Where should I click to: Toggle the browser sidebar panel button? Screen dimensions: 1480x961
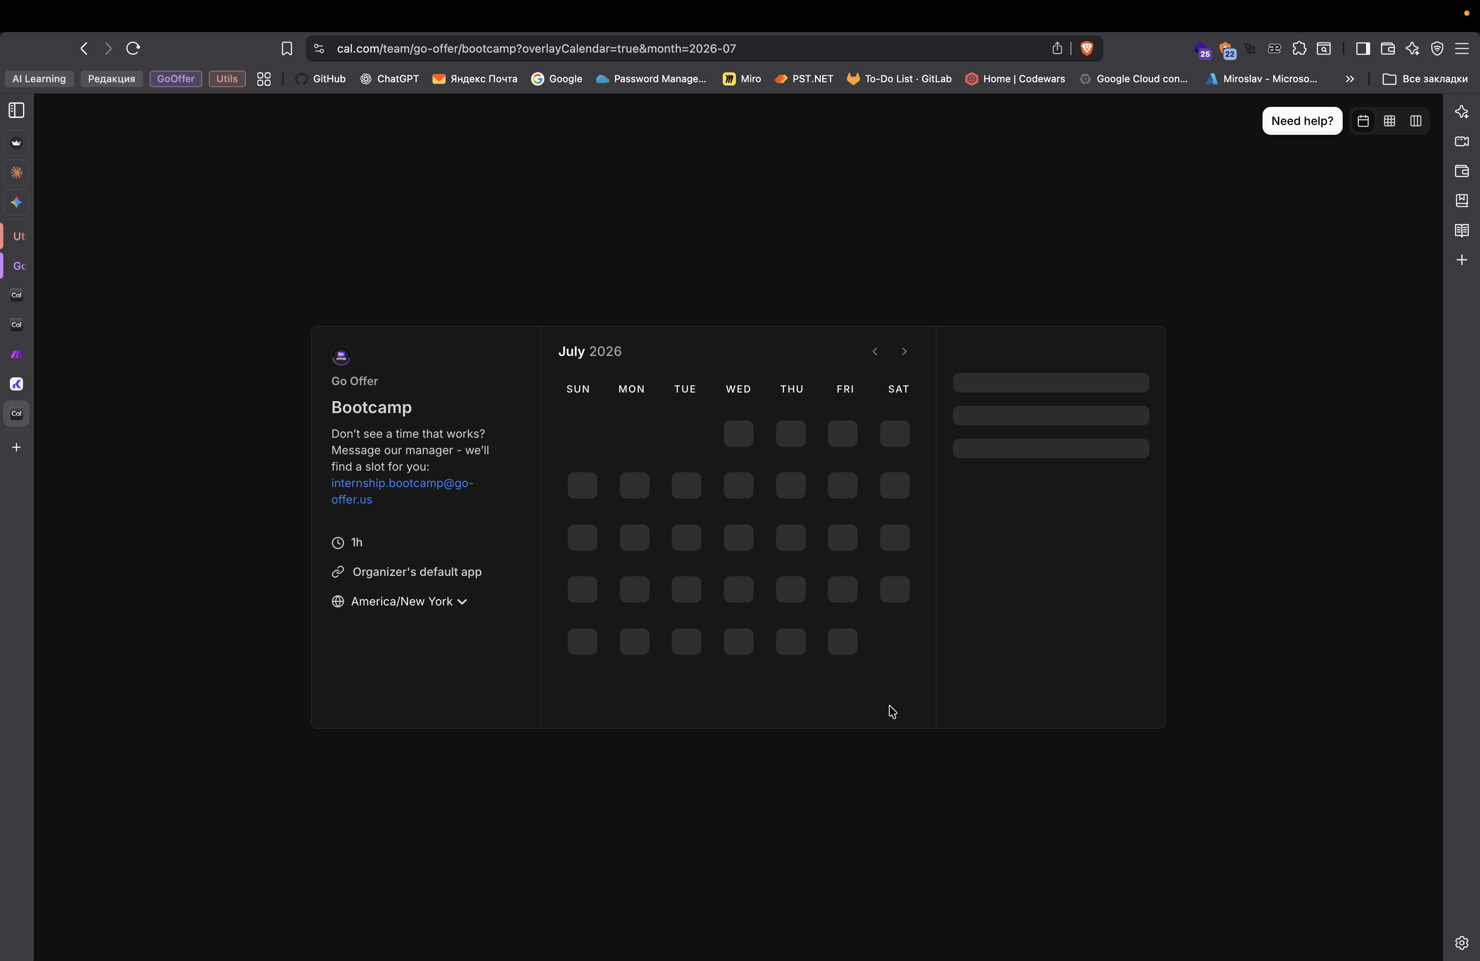[1362, 49]
